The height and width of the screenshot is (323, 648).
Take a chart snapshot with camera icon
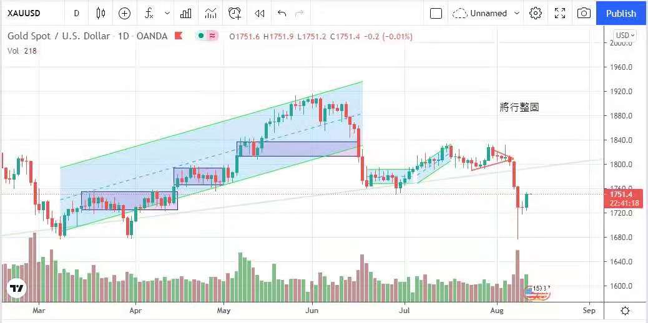(x=584, y=13)
